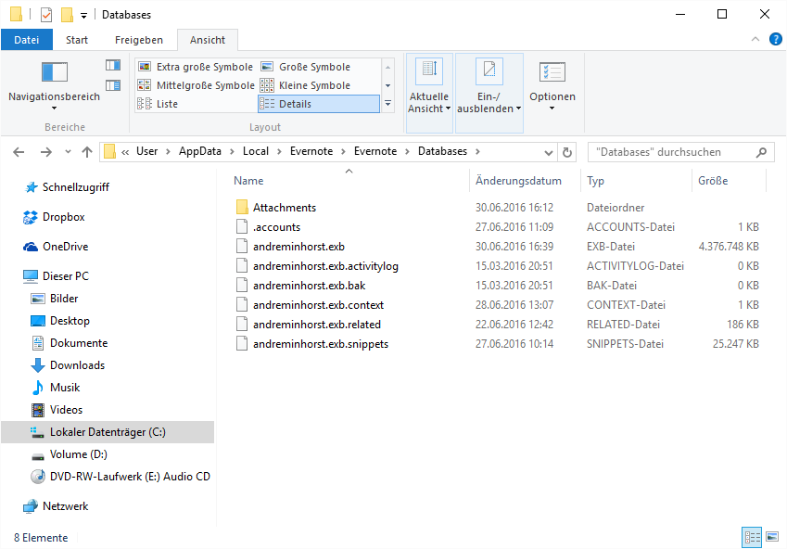The image size is (787, 549).
Task: Sort by Typ column
Action: pyautogui.click(x=595, y=181)
